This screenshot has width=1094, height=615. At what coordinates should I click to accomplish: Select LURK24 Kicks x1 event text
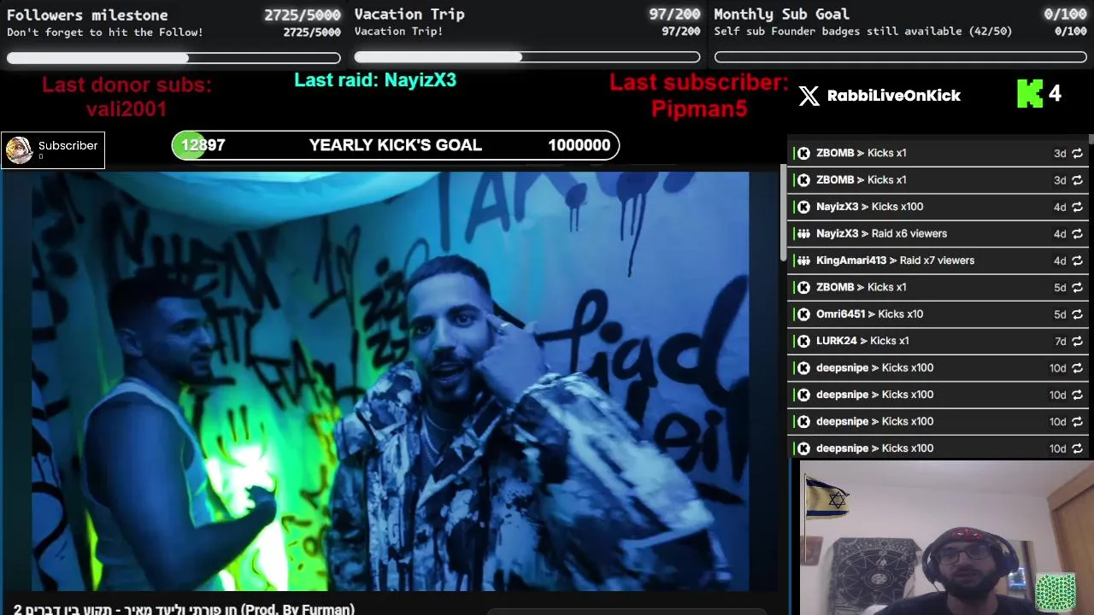(x=862, y=341)
